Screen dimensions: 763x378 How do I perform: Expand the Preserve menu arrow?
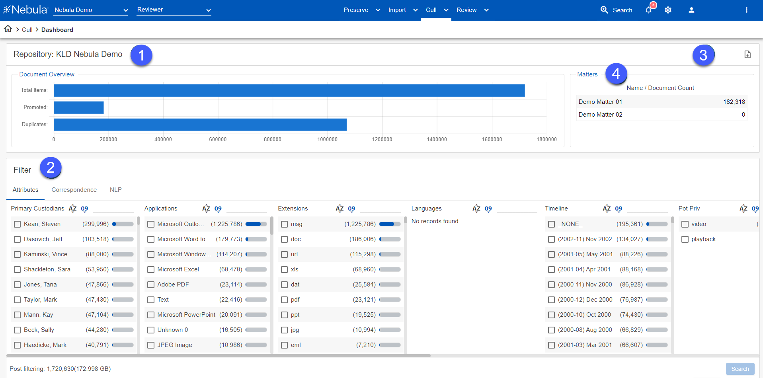coord(378,10)
